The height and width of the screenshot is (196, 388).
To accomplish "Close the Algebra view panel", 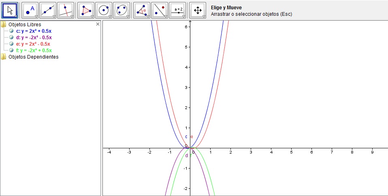I will click(98, 24).
